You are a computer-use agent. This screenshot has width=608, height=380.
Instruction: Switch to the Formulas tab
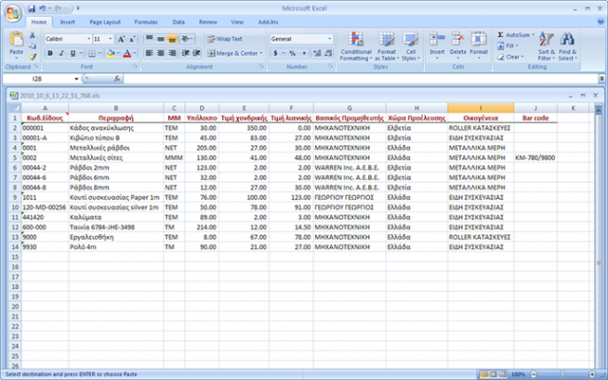click(x=146, y=22)
